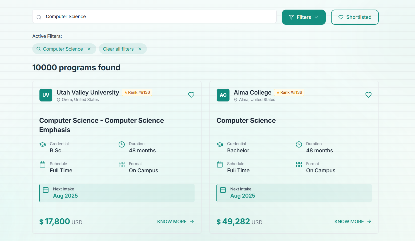415x241 pixels.
Task: Click the Filters chevron arrow
Action: click(316, 17)
